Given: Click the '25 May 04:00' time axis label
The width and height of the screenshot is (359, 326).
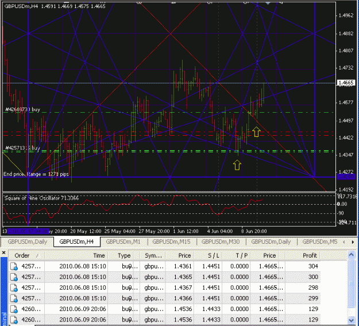Looking at the screenshot, I should 119,231.
